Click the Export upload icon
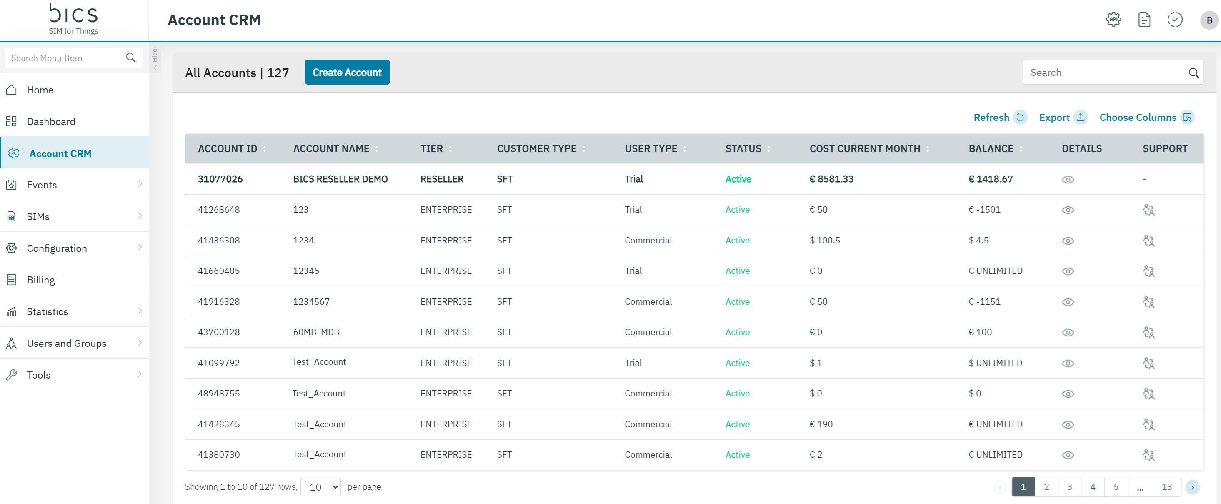 click(x=1081, y=117)
